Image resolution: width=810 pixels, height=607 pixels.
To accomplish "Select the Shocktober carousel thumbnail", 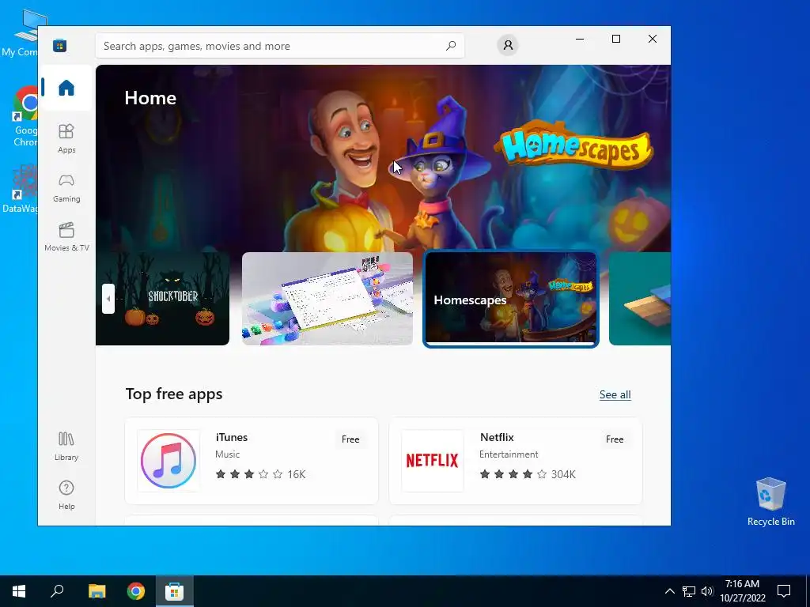I will tap(162, 298).
